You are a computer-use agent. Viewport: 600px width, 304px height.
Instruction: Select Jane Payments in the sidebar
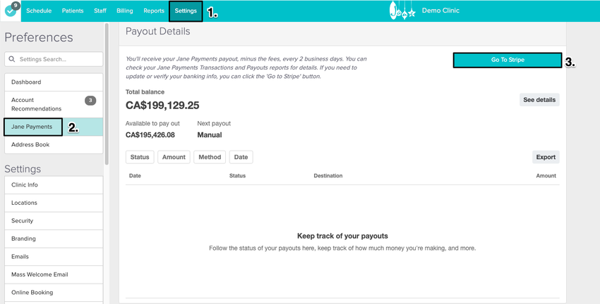[54, 127]
